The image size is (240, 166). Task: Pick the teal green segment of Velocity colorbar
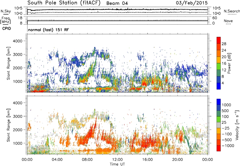point(219,114)
